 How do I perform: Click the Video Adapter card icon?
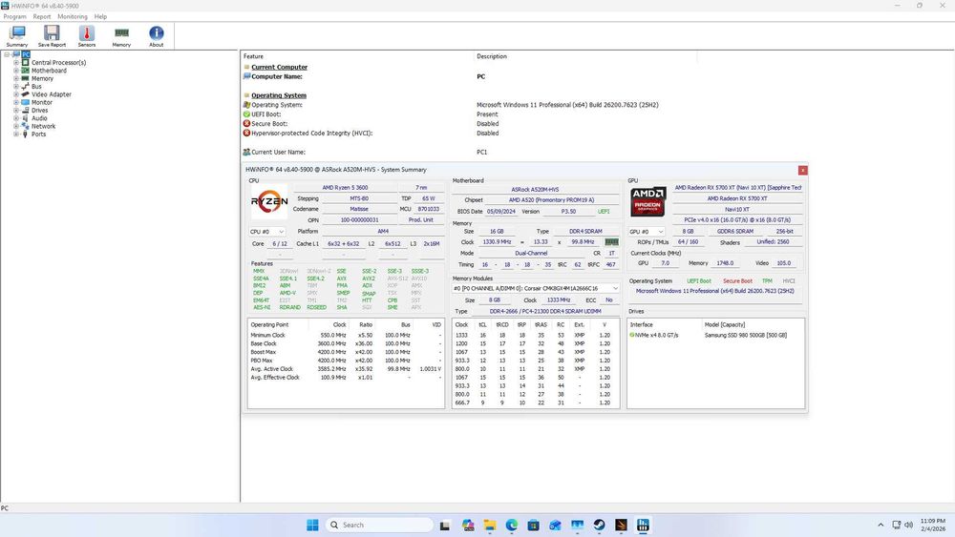click(x=25, y=94)
